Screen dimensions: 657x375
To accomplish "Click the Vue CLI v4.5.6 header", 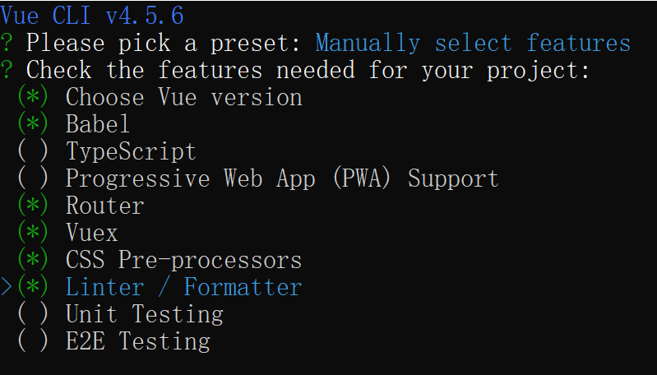I will click(x=92, y=16).
